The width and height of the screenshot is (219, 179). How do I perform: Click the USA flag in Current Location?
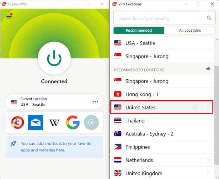14,102
